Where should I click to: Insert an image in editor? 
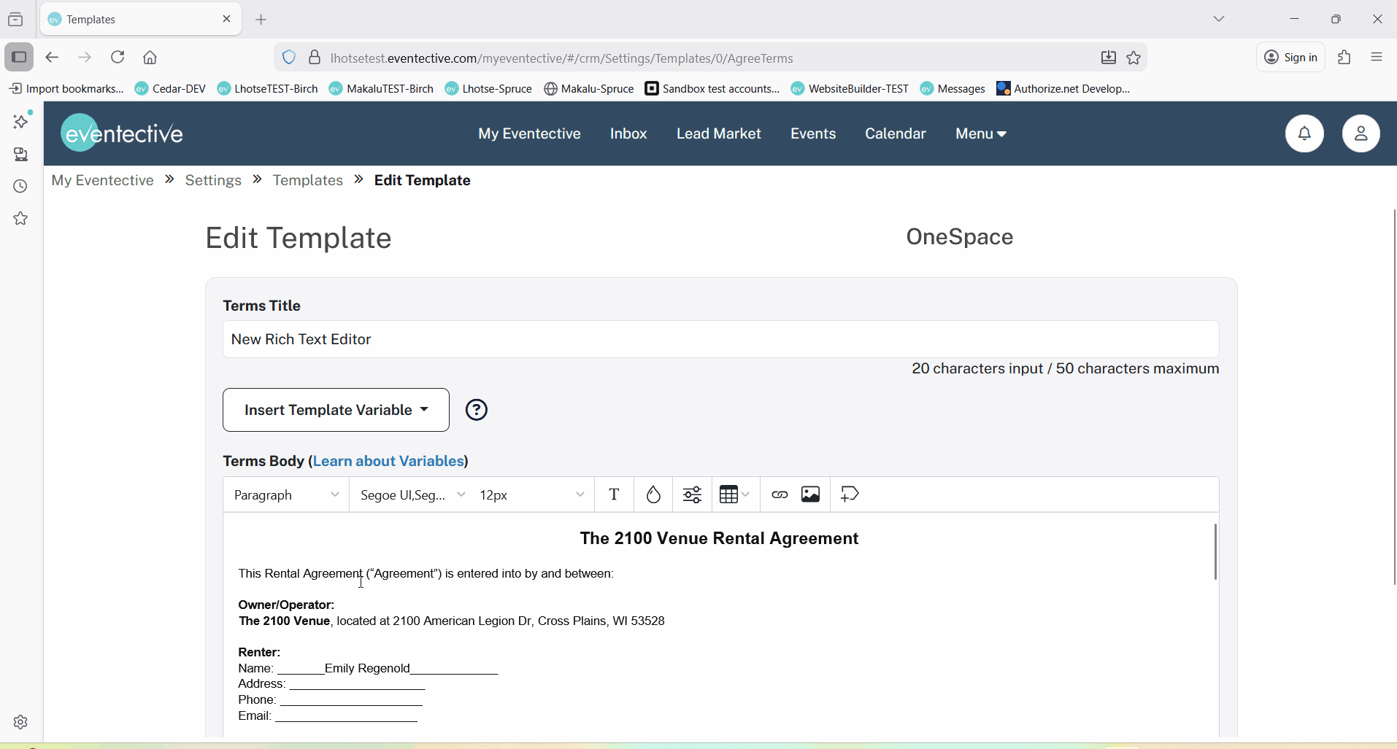click(x=812, y=495)
